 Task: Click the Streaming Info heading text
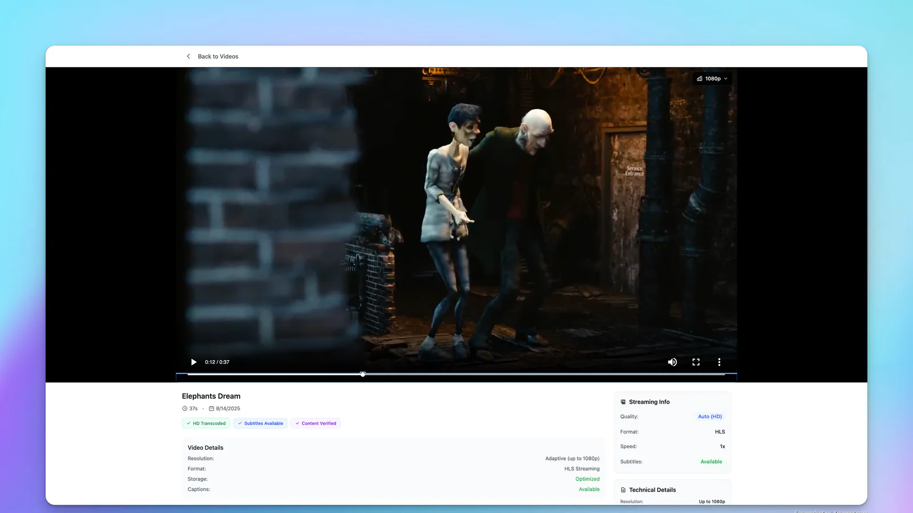pos(649,402)
